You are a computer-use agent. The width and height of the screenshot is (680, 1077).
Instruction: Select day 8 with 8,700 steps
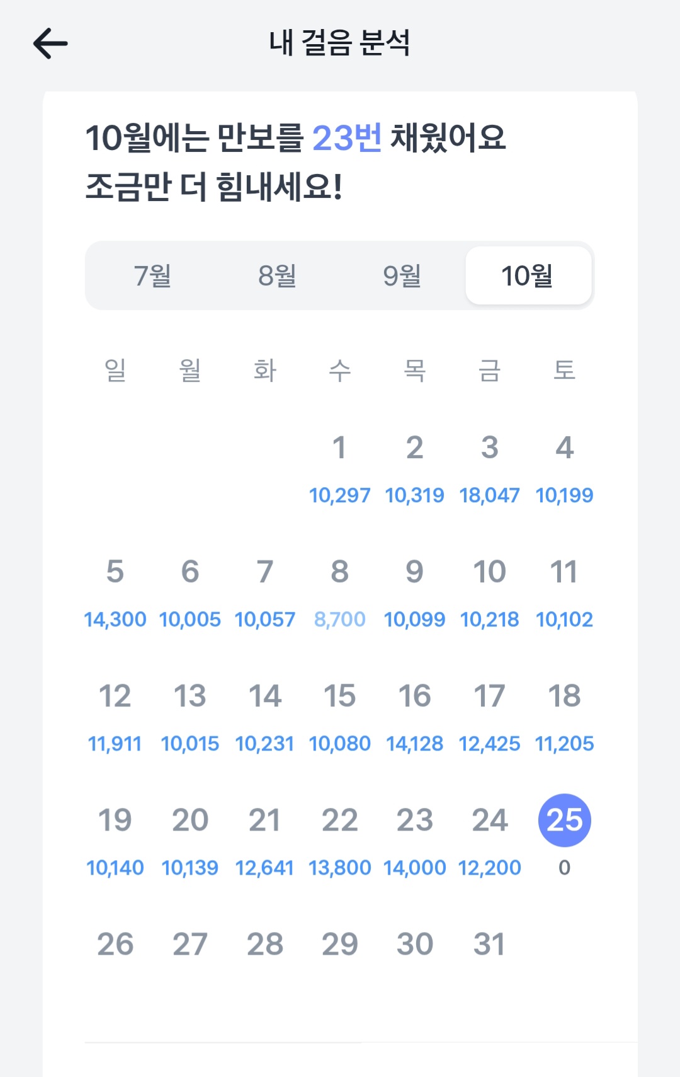pos(339,594)
